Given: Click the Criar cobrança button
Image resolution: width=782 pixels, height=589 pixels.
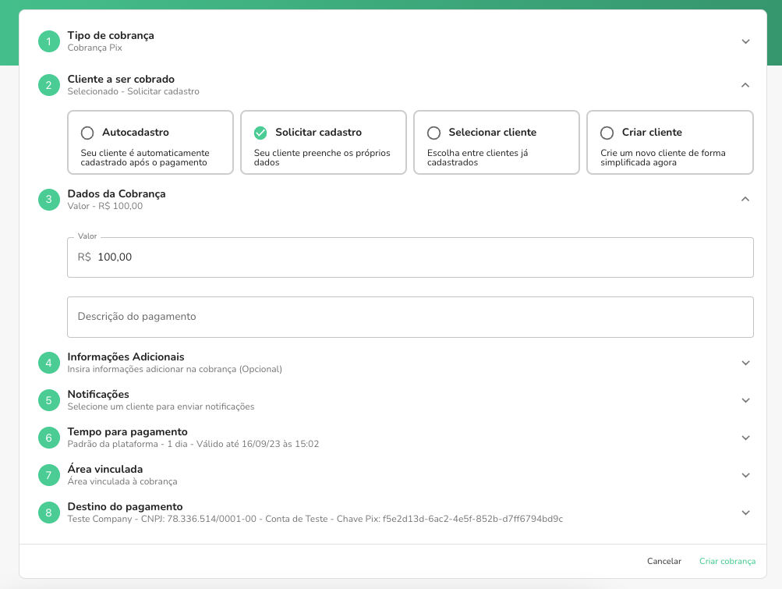Looking at the screenshot, I should coord(727,561).
